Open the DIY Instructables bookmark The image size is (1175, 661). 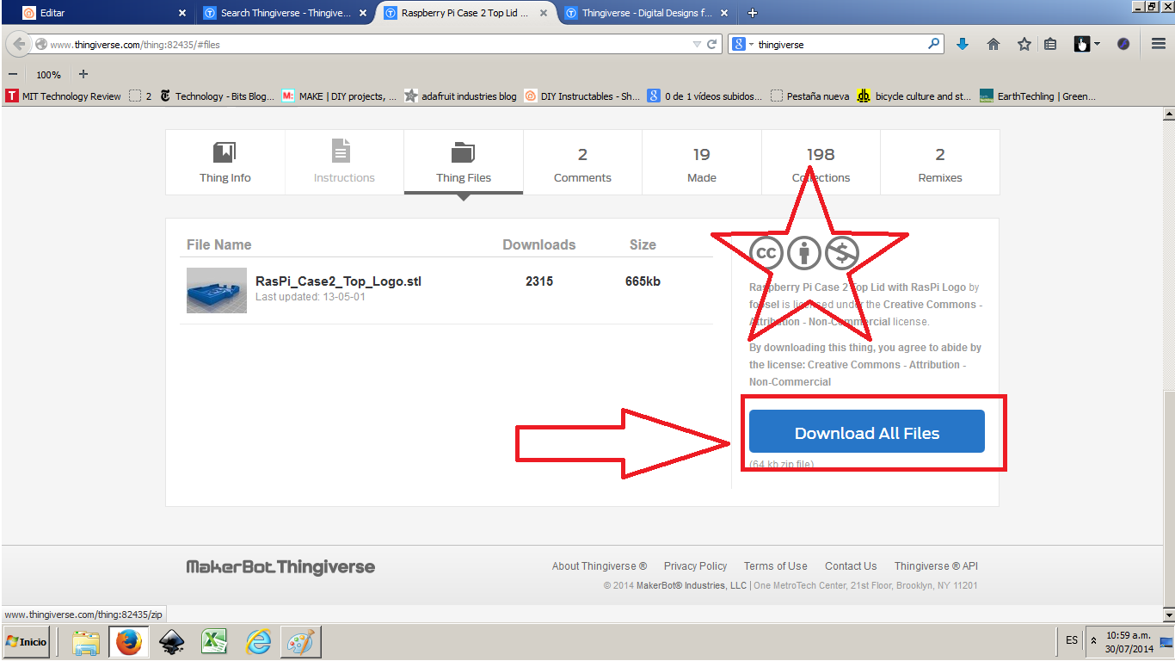click(x=582, y=96)
